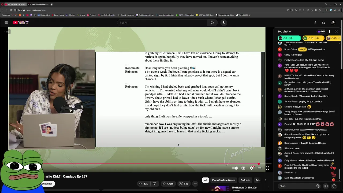The image size is (343, 193).
Task: Select the From Candace Owens chip
Action: [x=224, y=180]
